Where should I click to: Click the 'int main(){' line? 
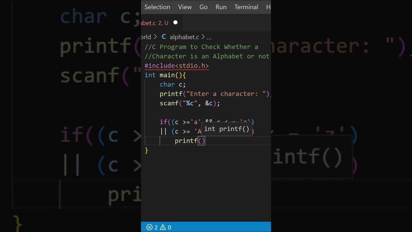click(x=165, y=75)
